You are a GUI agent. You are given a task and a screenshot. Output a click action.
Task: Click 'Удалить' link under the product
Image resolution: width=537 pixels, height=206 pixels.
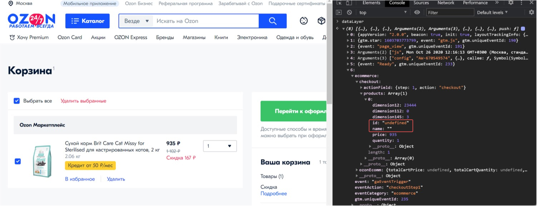116,179
